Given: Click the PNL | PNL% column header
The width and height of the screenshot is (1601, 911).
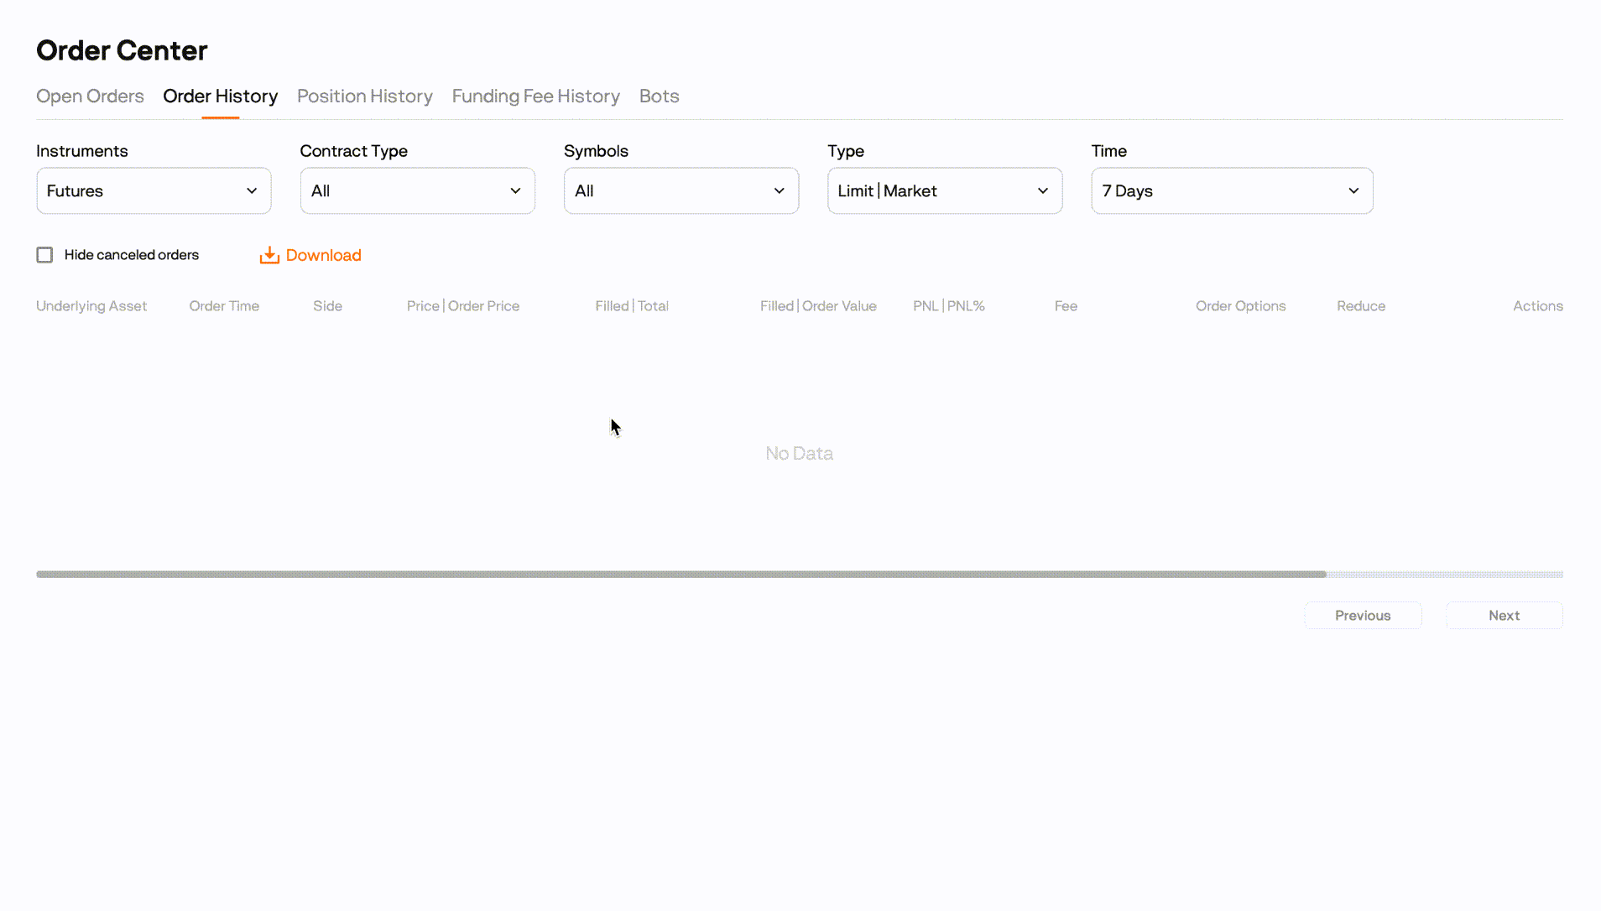Looking at the screenshot, I should coord(949,305).
